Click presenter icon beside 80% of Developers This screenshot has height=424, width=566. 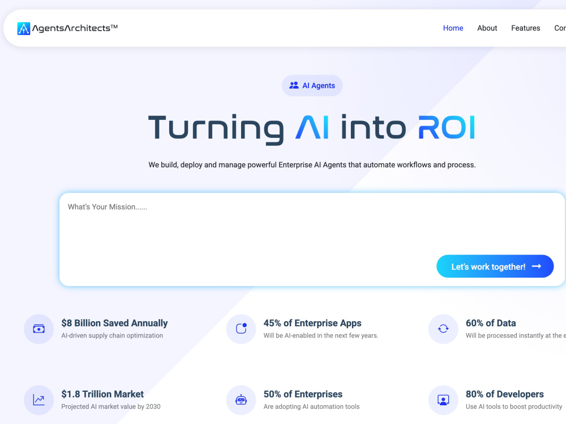[443, 400]
